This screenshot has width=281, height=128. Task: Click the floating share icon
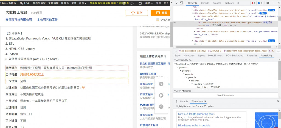tap(161, 84)
